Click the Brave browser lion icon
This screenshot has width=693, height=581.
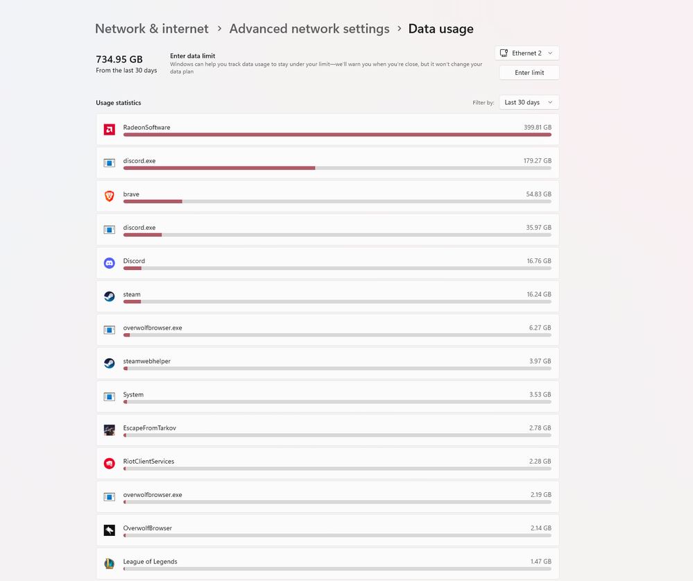[x=109, y=196]
